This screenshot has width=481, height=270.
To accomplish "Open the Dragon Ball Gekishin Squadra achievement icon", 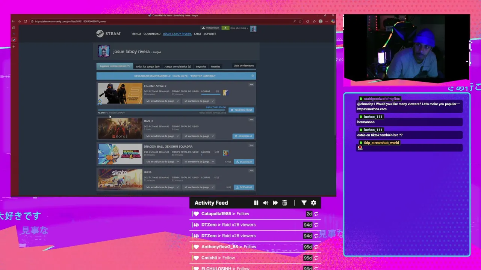I will pyautogui.click(x=225, y=153).
